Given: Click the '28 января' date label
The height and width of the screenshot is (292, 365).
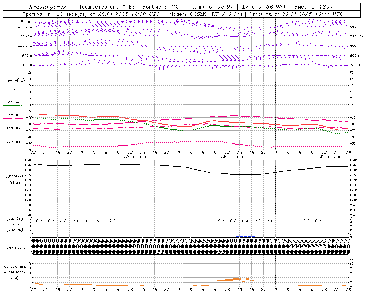Looking at the screenshot, I should pos(232,157).
